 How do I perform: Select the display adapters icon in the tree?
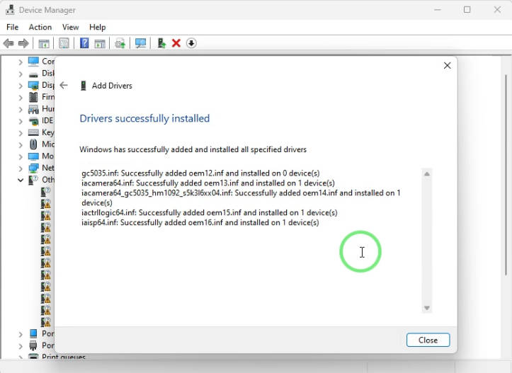pos(33,85)
